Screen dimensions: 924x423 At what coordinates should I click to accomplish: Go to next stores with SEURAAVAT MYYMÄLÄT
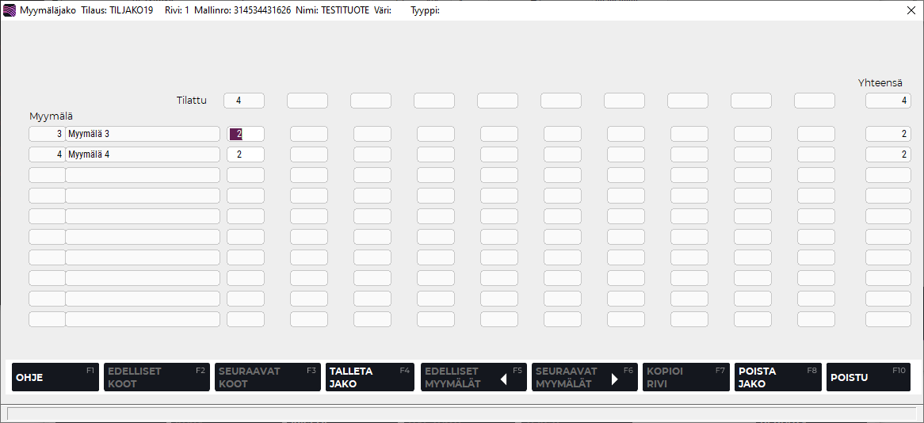584,377
